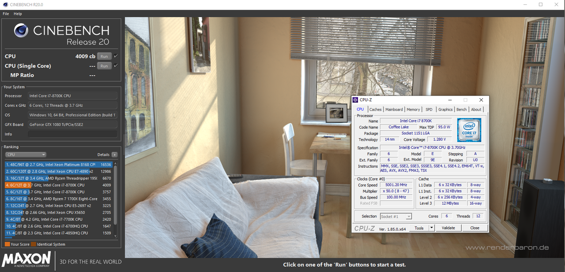Click the Level 3 12 MBytes cache value
The height and width of the screenshot is (272, 565).
tap(451, 203)
